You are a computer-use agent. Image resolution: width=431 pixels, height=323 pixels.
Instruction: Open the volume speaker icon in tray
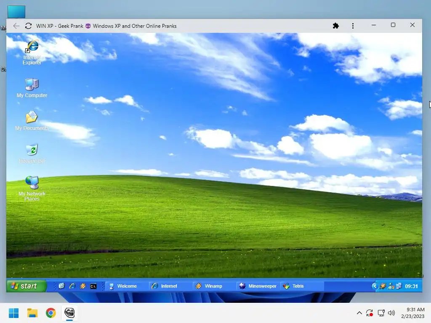pyautogui.click(x=391, y=313)
